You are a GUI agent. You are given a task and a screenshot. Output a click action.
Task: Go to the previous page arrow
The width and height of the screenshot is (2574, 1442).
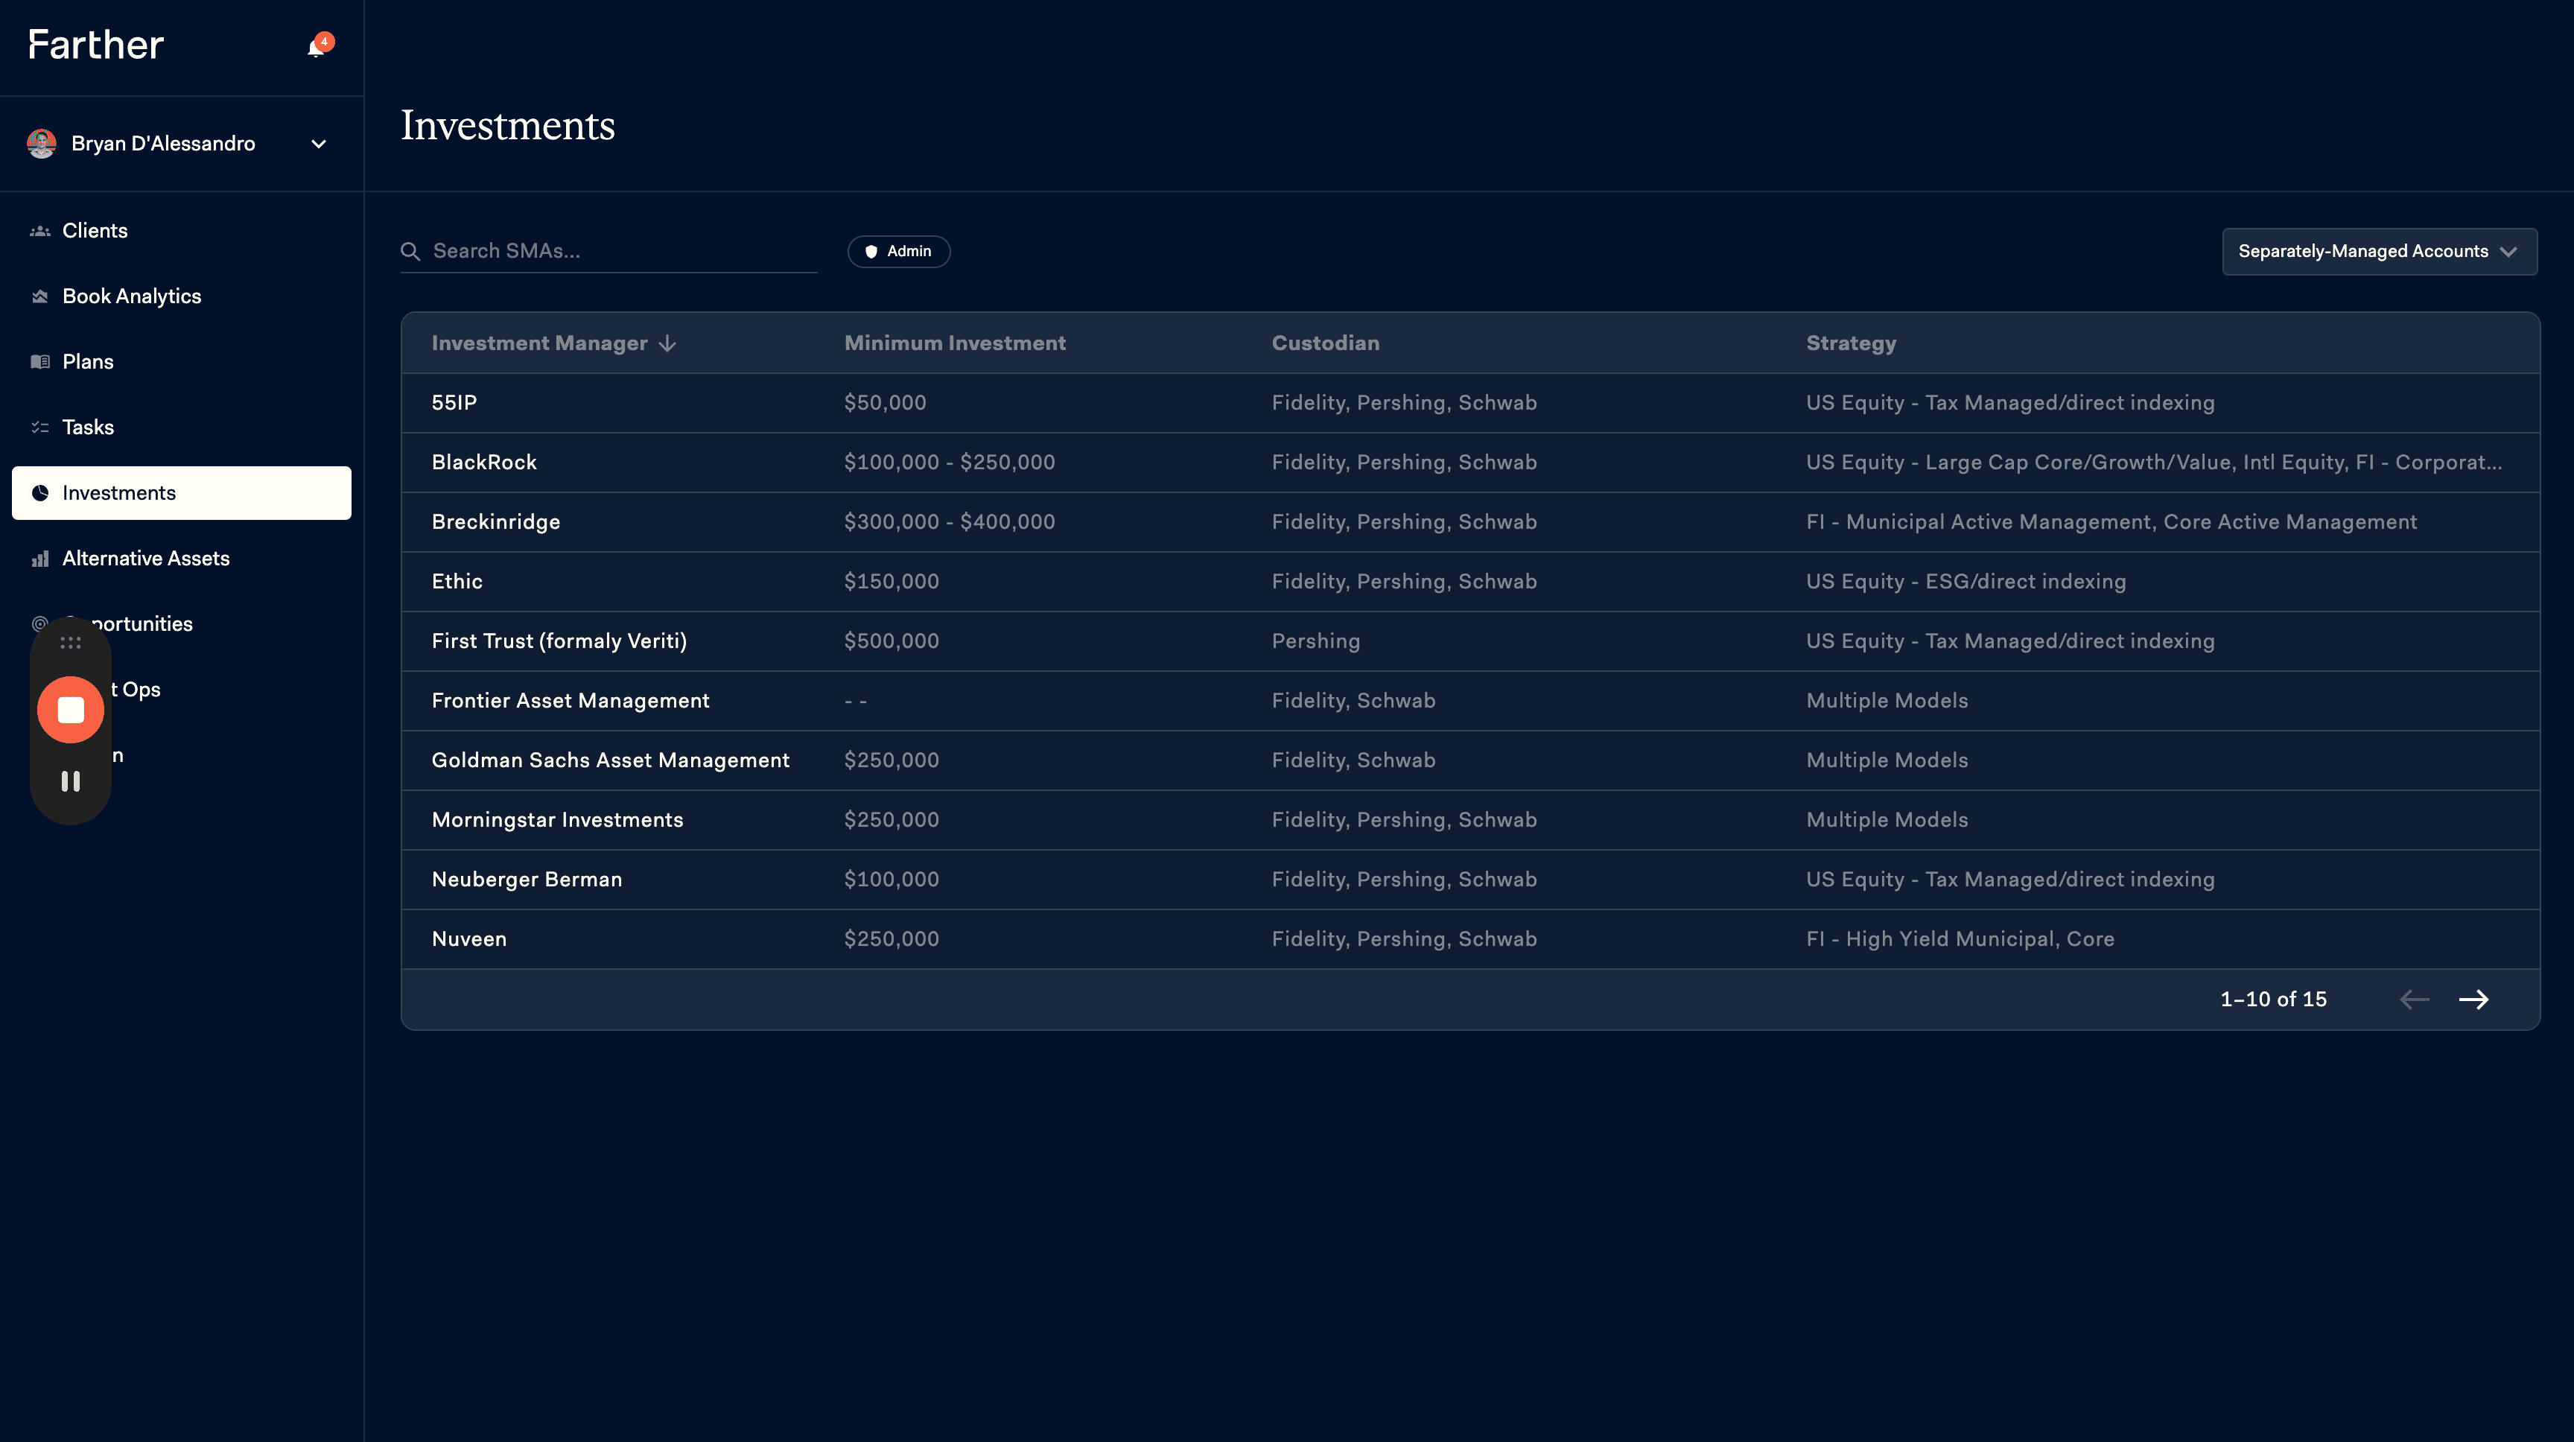pyautogui.click(x=2414, y=1000)
